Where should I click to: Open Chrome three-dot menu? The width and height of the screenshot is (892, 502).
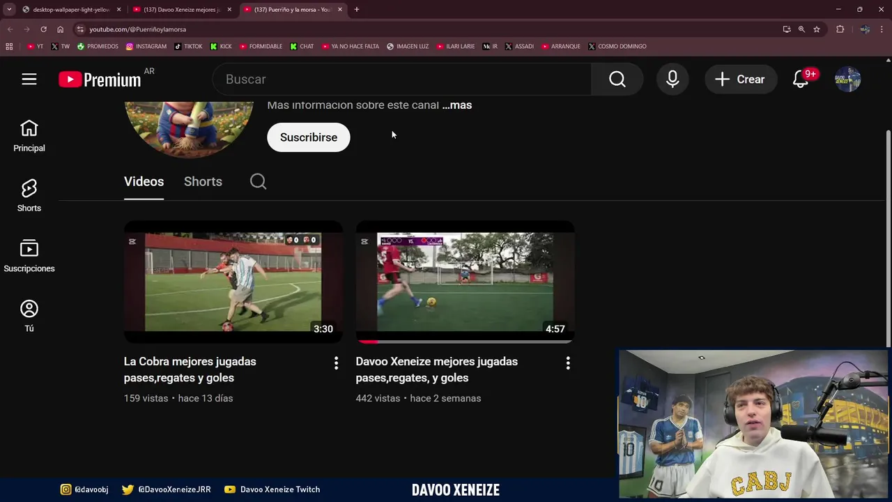click(882, 29)
